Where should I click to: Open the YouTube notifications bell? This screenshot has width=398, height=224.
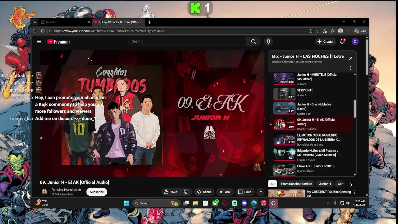pyautogui.click(x=342, y=41)
